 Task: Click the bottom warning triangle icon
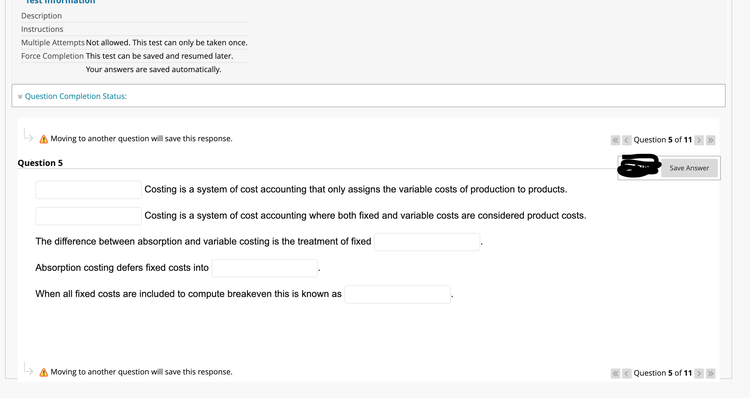point(44,372)
